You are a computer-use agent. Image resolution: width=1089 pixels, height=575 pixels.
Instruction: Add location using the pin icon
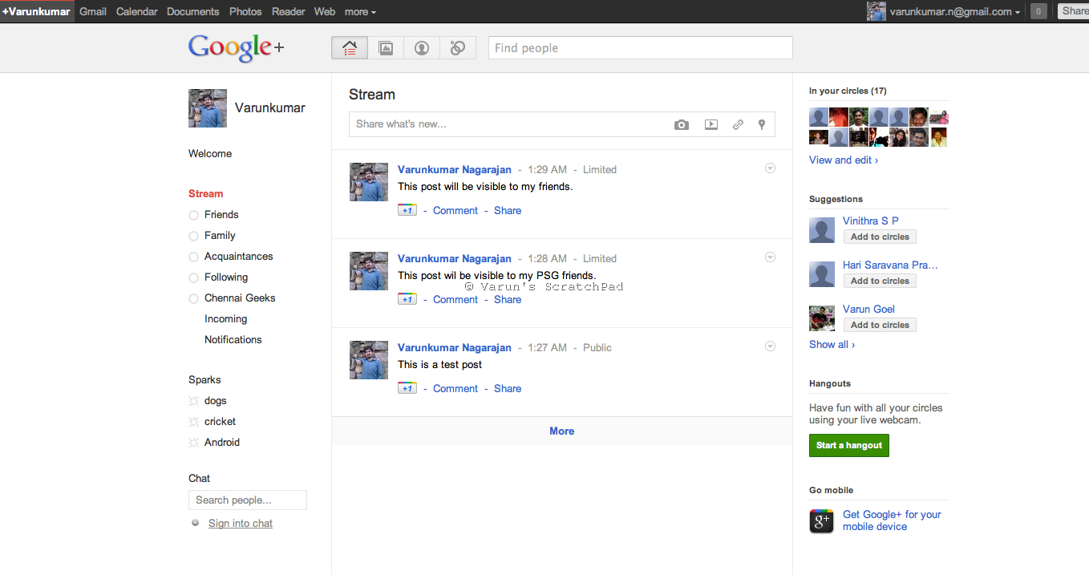[x=762, y=124]
